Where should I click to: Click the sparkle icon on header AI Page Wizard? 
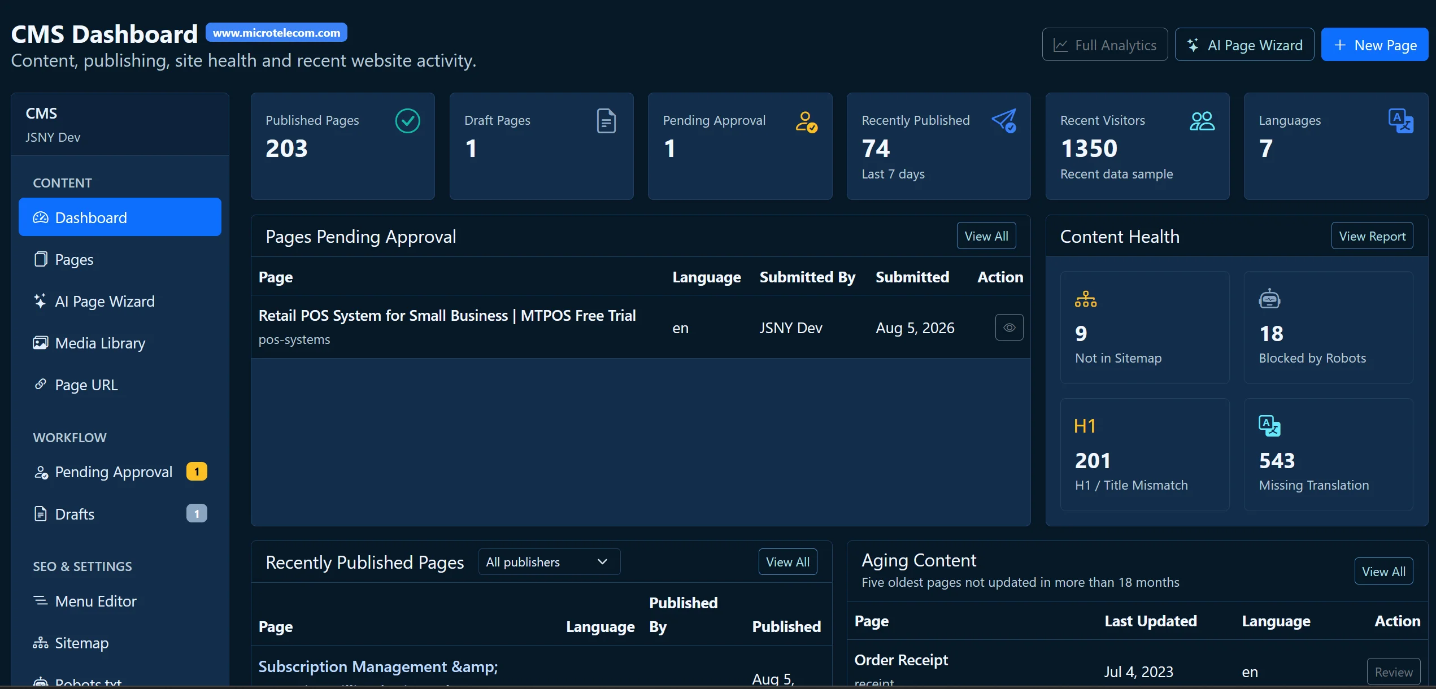[1193, 45]
